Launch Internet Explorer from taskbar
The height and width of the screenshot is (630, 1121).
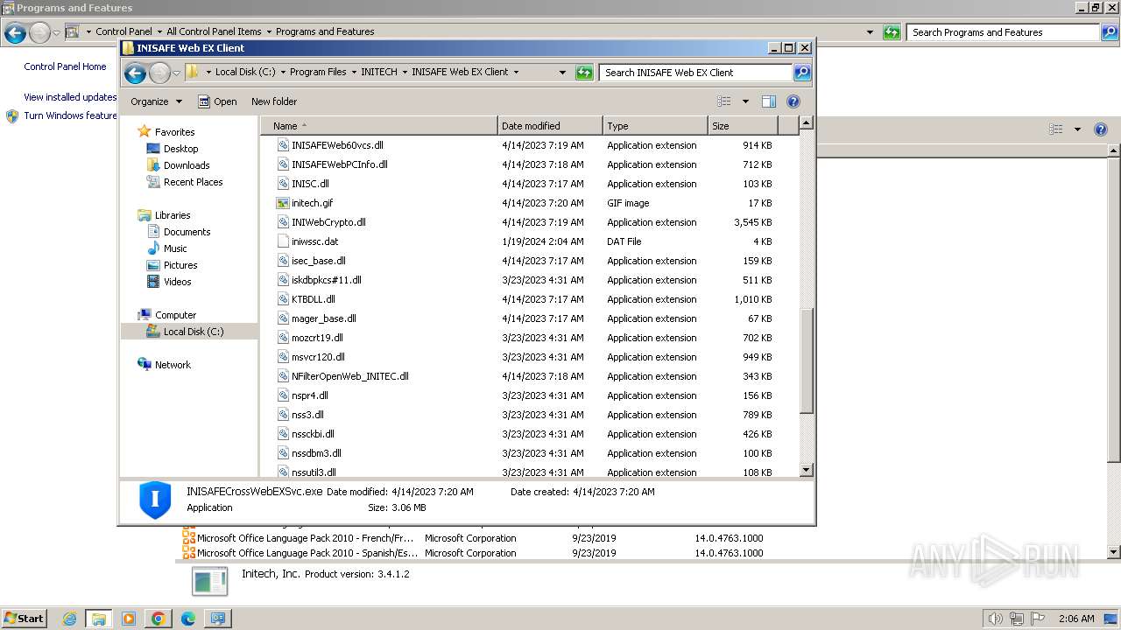click(x=70, y=619)
